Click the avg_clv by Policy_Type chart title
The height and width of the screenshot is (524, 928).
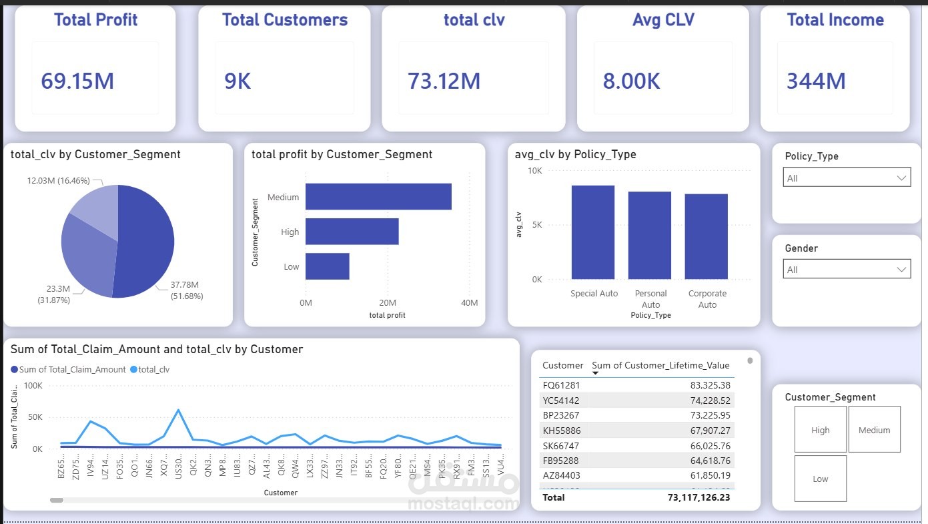tap(575, 154)
